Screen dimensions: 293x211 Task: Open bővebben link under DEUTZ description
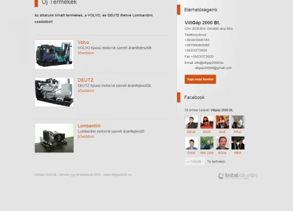tap(86, 91)
